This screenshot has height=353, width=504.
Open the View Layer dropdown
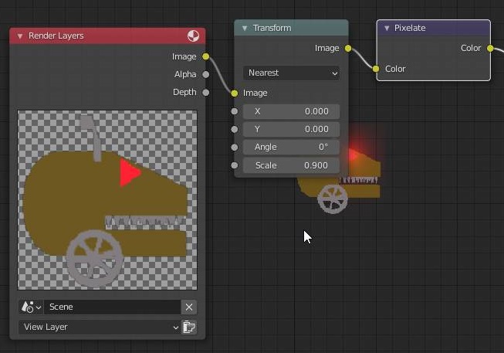pos(100,328)
